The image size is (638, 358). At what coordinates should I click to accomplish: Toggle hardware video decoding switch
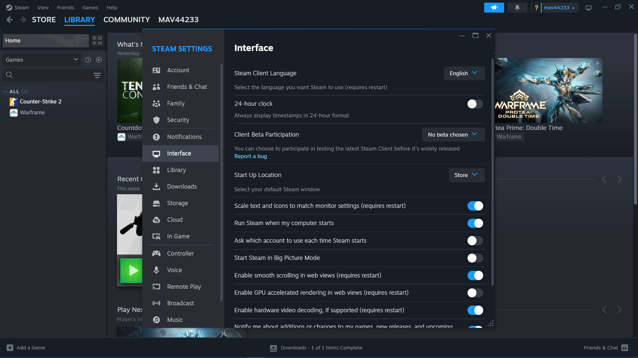(x=475, y=310)
